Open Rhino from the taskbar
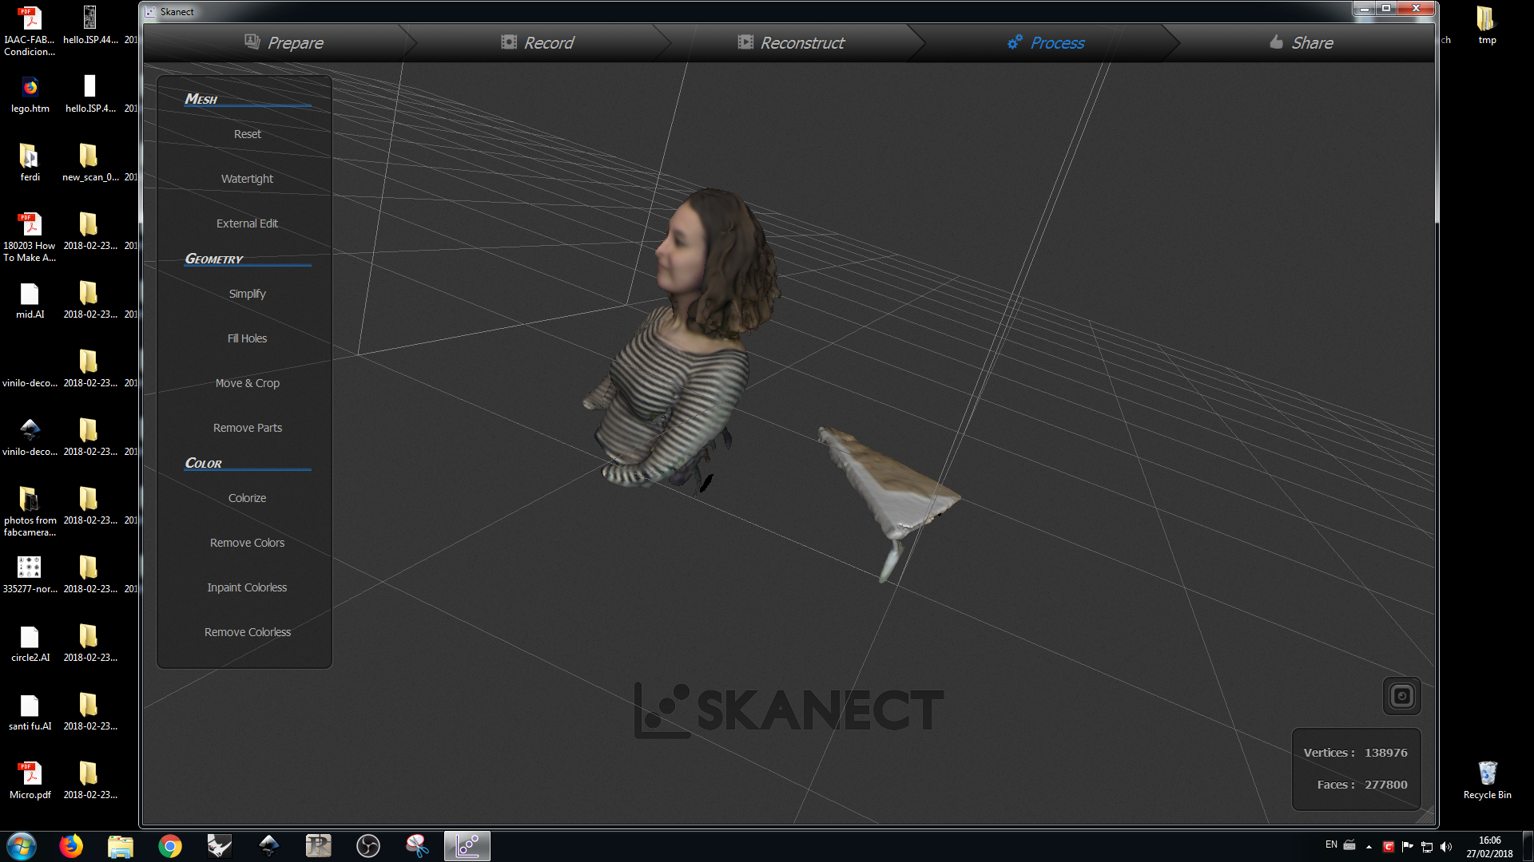 pos(220,846)
